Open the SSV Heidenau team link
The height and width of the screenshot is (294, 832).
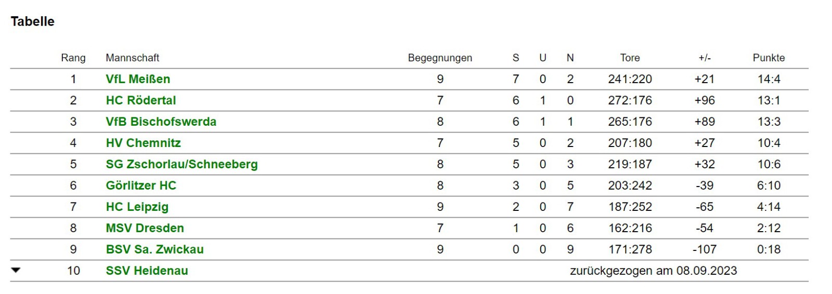coord(147,271)
